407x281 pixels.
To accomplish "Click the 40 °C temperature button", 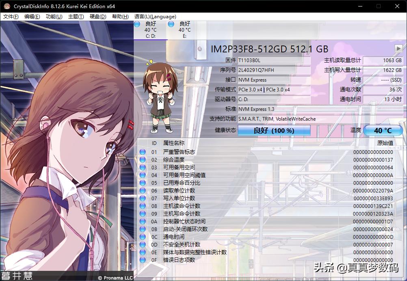I will point(383,130).
